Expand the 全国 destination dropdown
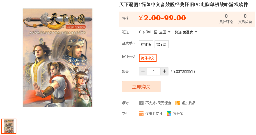Image resolution: width=256 pixels, height=135 pixels. [x=165, y=32]
